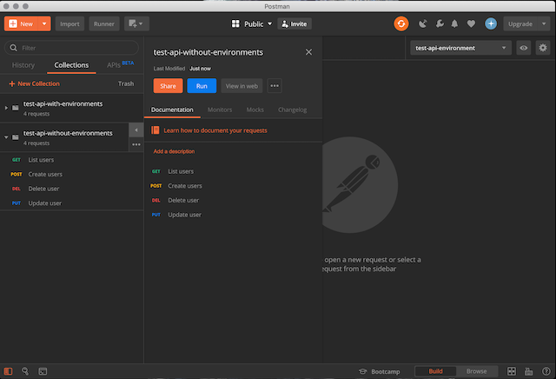The width and height of the screenshot is (556, 379).
Task: Click the new window dropdown icon
Action: (136, 23)
